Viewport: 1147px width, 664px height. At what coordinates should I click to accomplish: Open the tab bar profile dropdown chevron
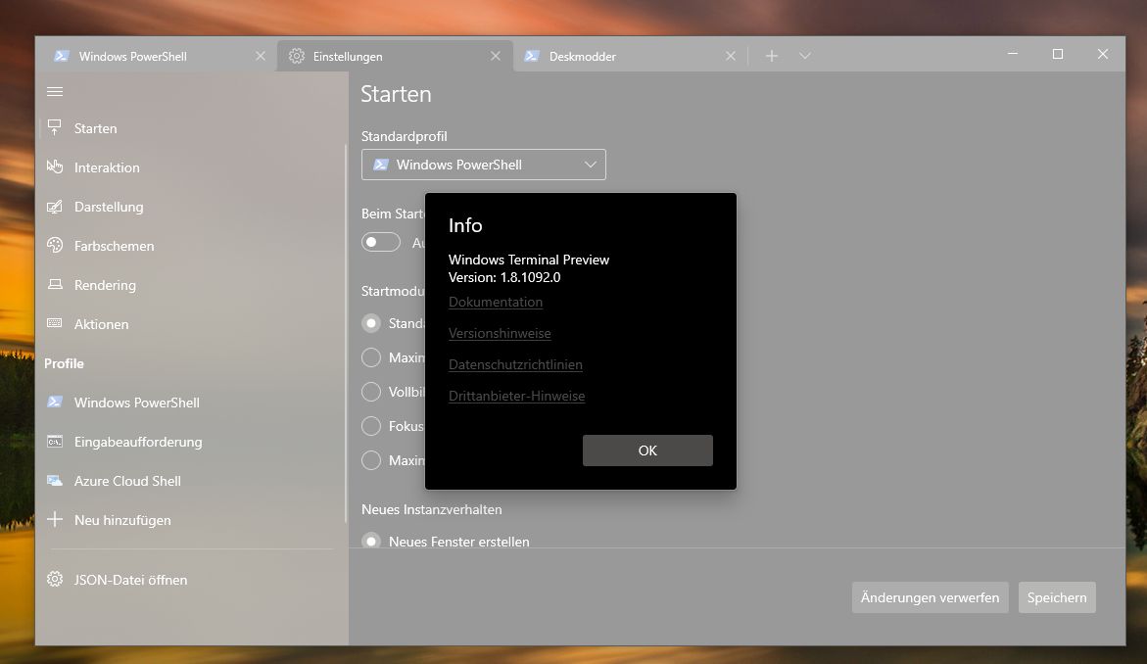804,56
